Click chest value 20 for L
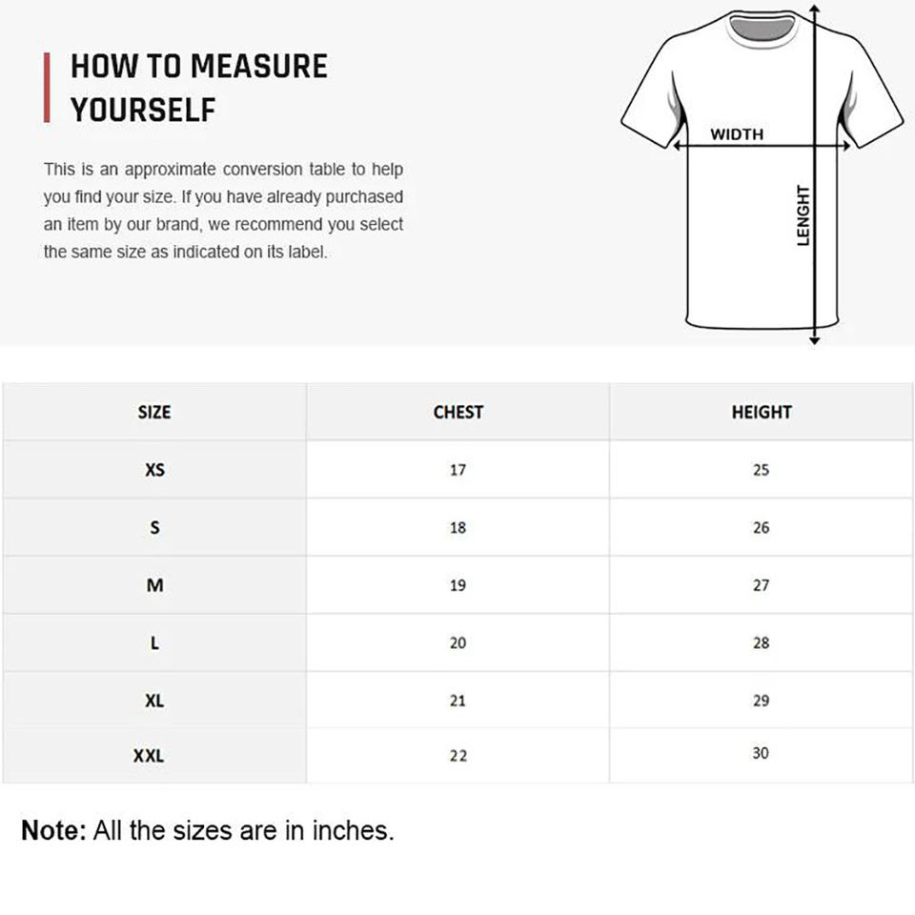The width and height of the screenshot is (915, 915). tap(457, 642)
